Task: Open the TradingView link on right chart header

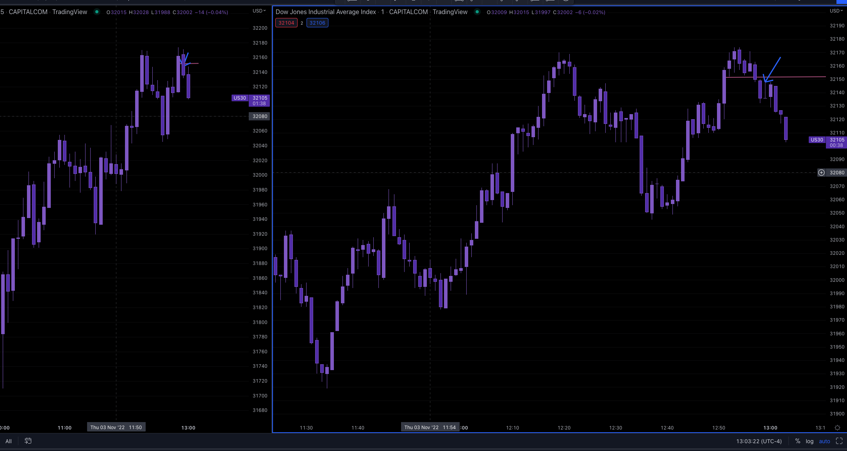Action: (x=450, y=12)
